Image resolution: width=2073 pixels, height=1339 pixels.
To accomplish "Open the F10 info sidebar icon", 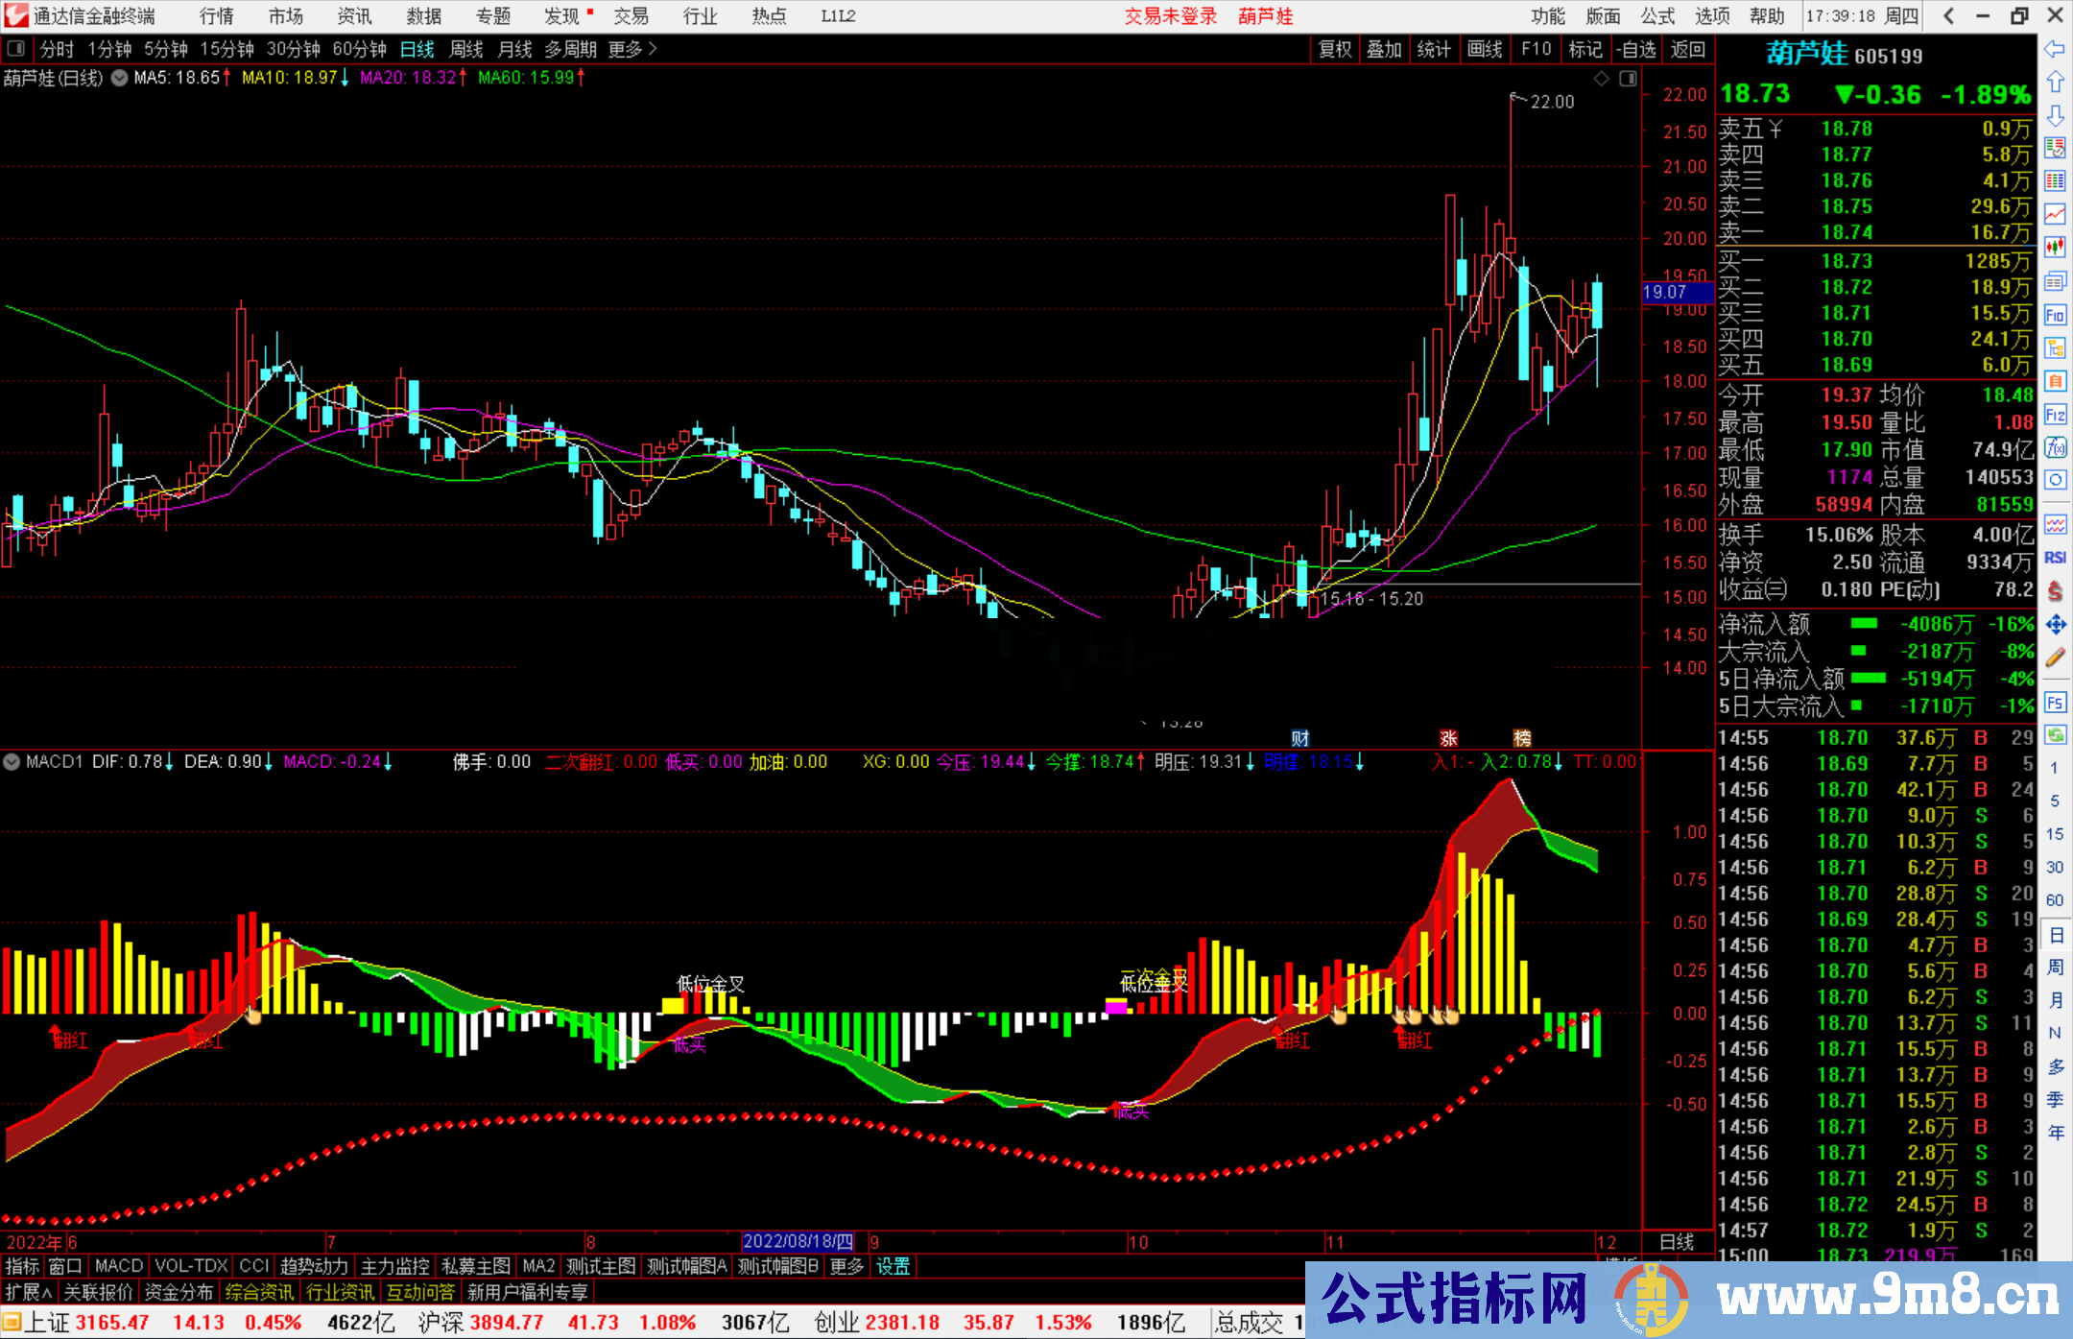I will pos(2055,315).
